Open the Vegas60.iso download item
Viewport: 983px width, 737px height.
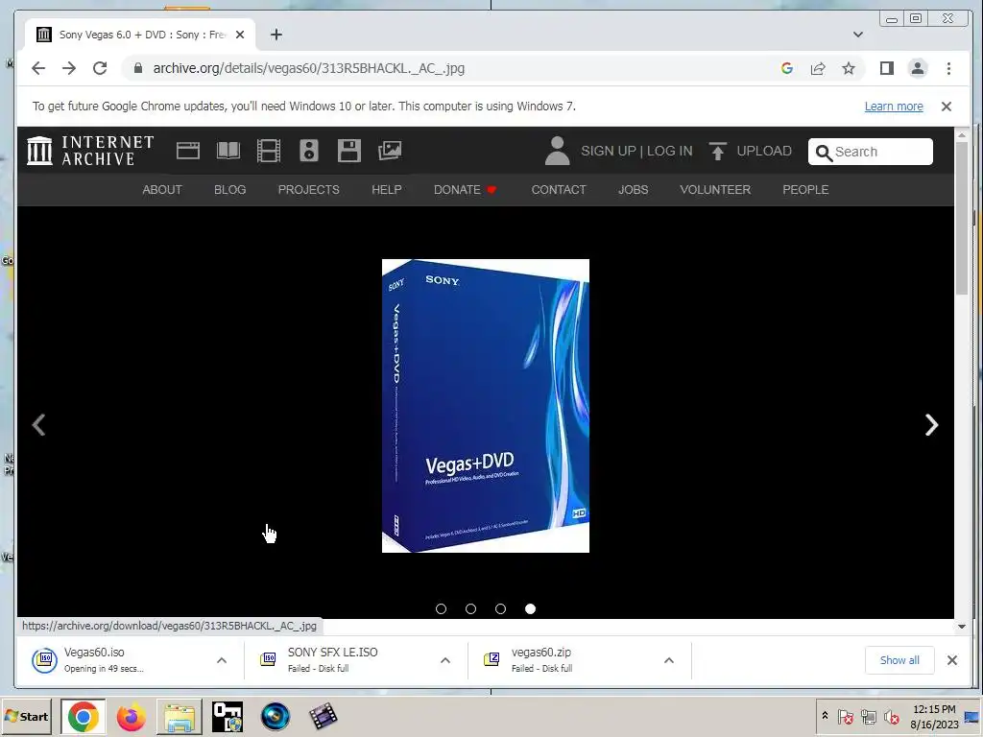tap(119, 660)
